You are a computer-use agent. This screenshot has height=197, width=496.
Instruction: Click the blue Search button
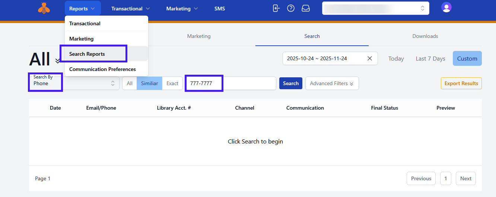point(290,83)
